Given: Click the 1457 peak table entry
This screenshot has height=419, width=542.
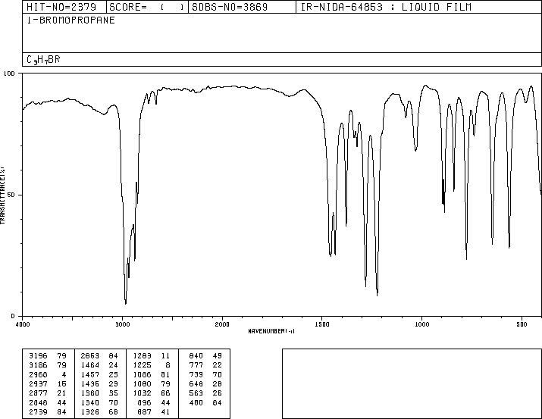Looking at the screenshot, I should tap(99, 374).
